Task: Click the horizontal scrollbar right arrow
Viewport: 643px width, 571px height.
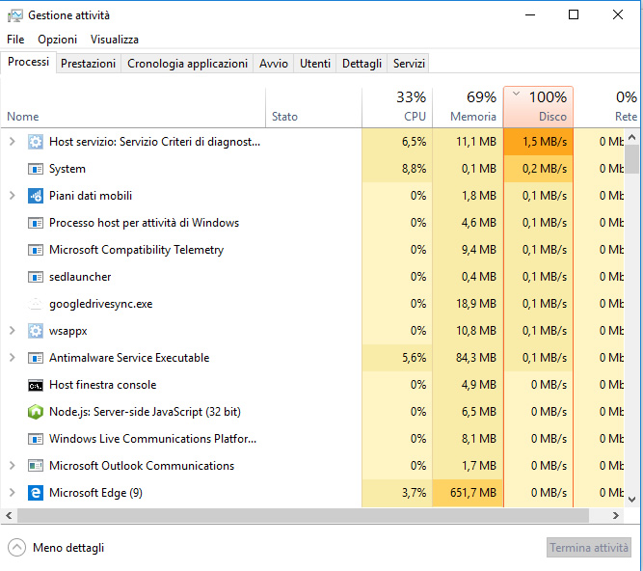Action: [615, 516]
